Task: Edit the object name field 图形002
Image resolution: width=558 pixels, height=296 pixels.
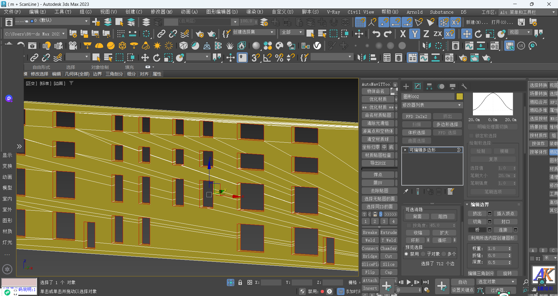Action: pyautogui.click(x=428, y=96)
